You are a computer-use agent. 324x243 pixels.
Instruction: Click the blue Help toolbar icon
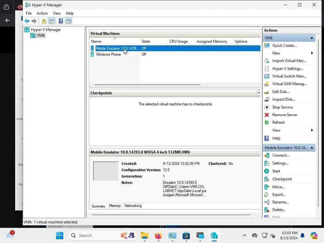click(61, 21)
